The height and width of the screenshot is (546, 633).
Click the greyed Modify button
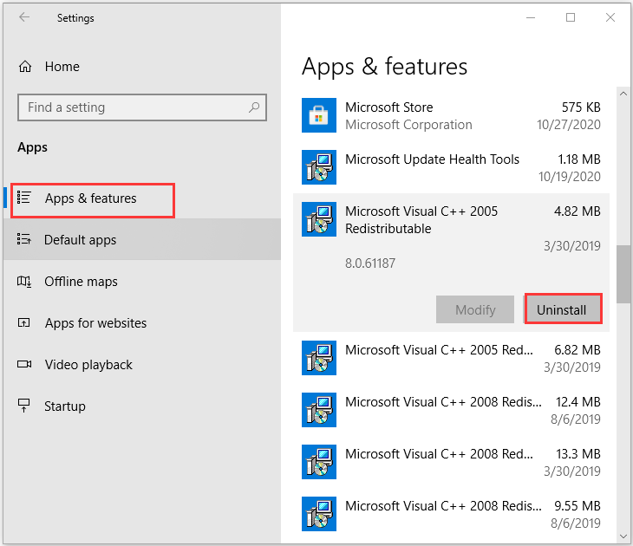(475, 309)
